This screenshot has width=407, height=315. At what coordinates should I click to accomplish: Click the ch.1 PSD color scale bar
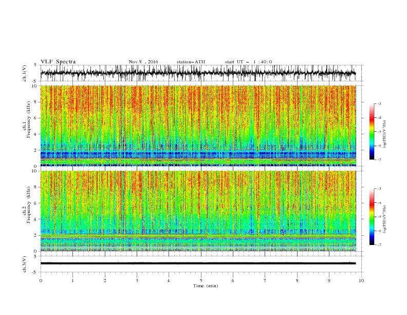[372, 132]
